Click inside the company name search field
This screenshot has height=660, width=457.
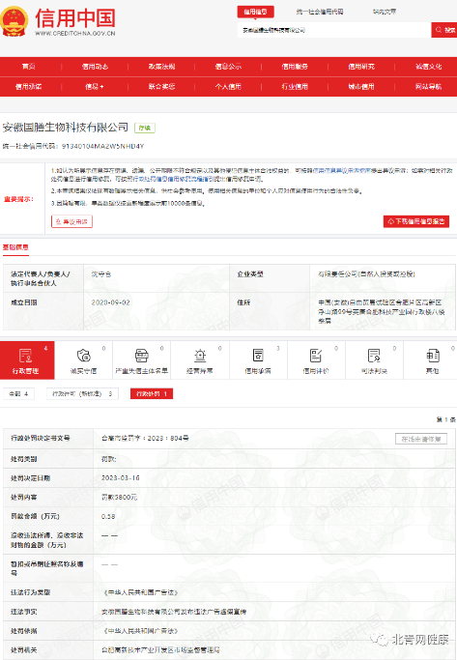(x=334, y=30)
